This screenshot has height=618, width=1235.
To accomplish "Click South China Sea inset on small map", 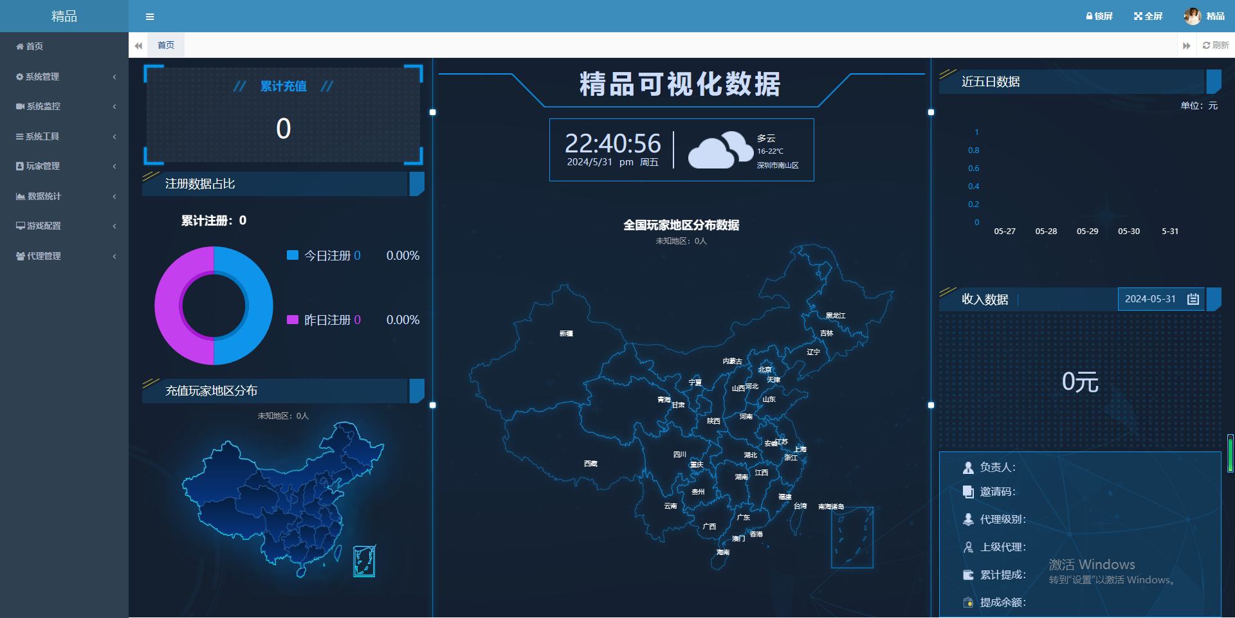I will 365,561.
